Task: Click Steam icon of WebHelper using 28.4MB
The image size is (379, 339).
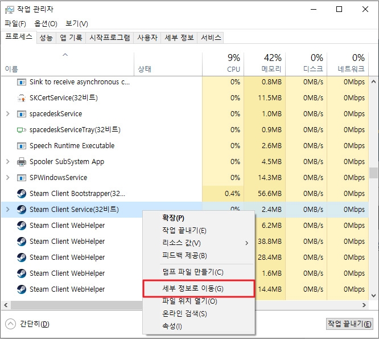Action: click(x=22, y=258)
